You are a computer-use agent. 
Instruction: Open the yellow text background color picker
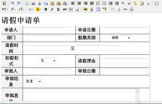(39, 9)
